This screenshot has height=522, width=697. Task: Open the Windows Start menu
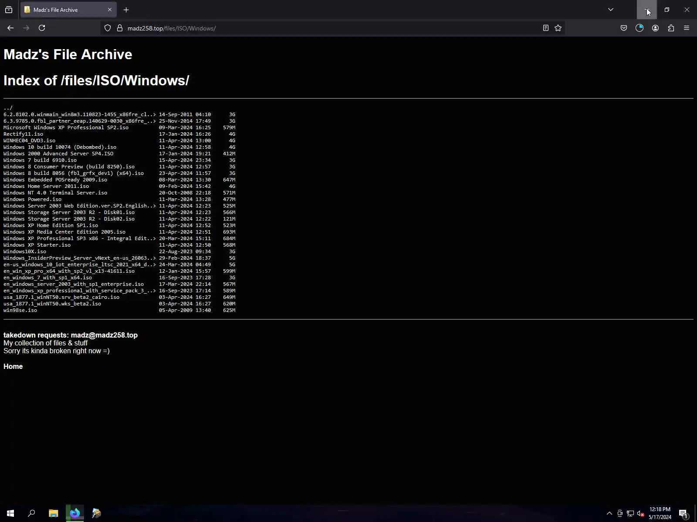coord(10,513)
